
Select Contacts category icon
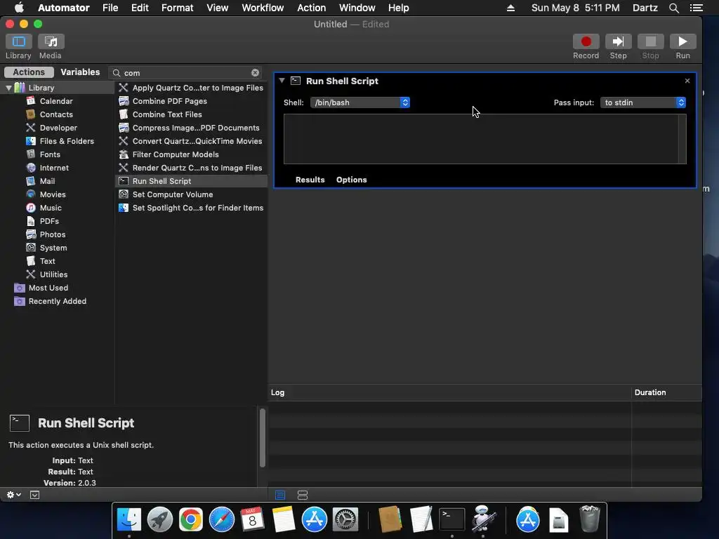31,114
